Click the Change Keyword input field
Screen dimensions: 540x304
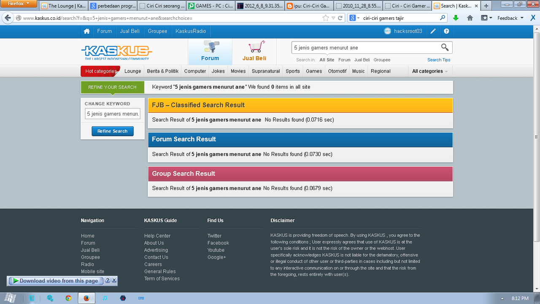click(x=113, y=114)
